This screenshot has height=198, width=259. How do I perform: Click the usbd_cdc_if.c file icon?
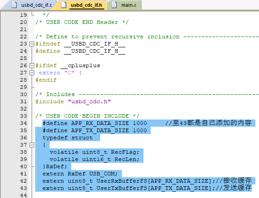(14, 5)
